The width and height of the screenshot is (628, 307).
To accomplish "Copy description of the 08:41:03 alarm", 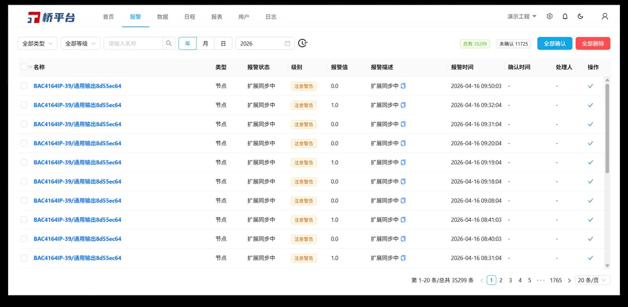I will coord(403,220).
